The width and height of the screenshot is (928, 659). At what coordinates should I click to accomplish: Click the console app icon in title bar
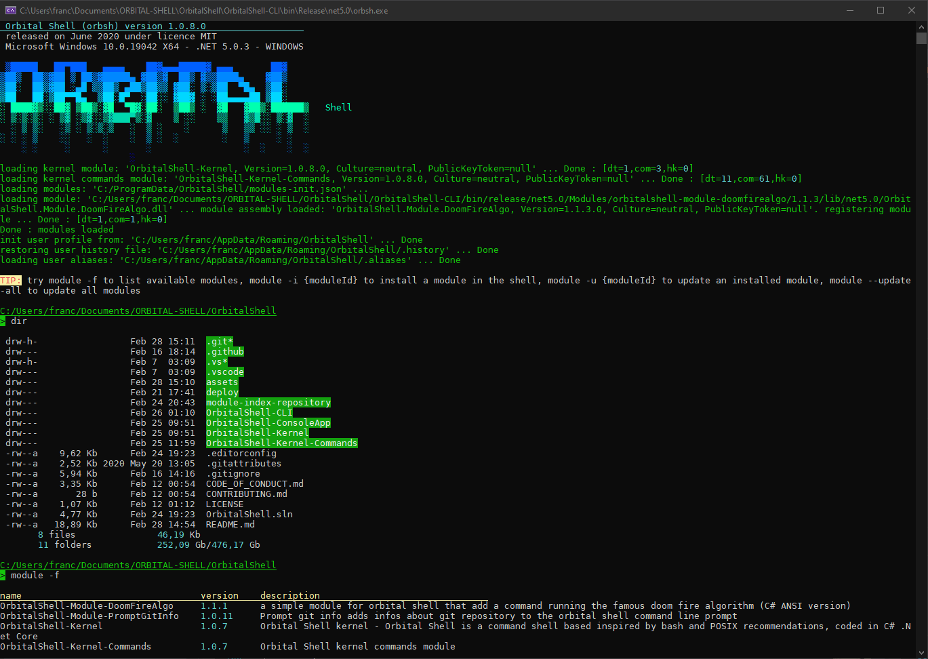pos(11,10)
